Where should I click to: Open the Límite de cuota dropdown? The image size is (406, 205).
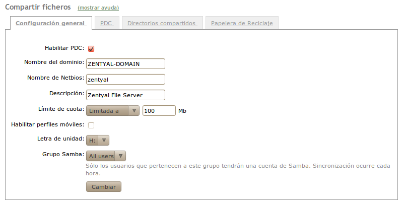(x=113, y=111)
